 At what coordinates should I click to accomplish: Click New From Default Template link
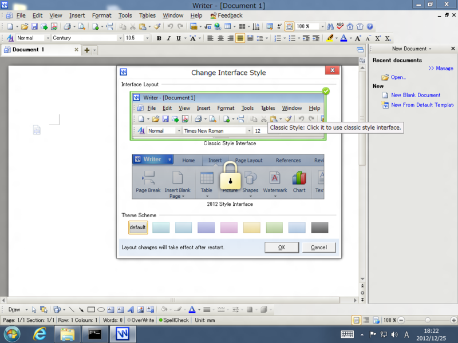click(x=422, y=105)
